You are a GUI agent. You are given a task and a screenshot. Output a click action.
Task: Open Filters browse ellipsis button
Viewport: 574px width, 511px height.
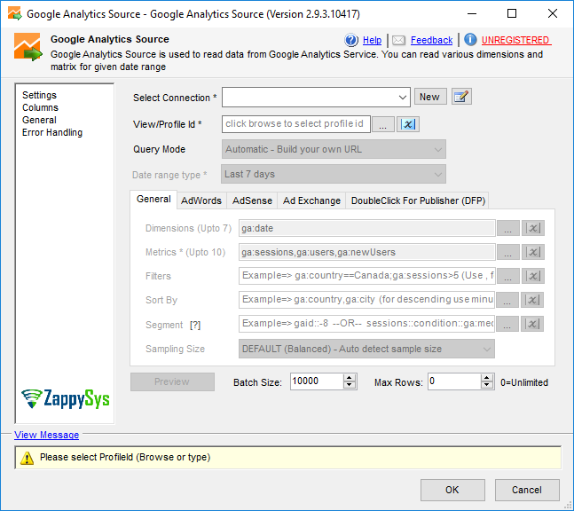pos(507,276)
